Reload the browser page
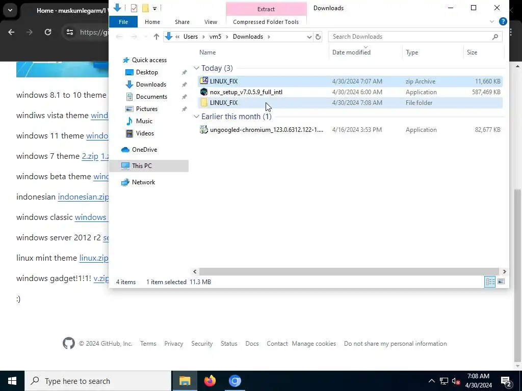Image resolution: width=522 pixels, height=391 pixels. click(x=48, y=32)
